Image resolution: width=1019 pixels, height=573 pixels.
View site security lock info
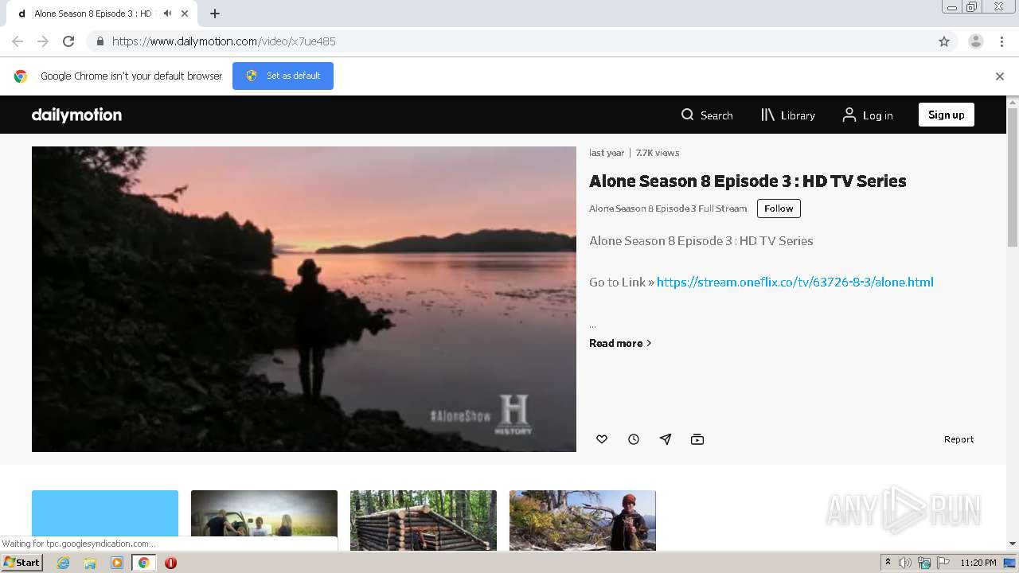pos(100,41)
